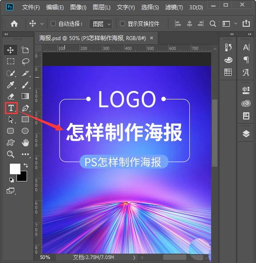
Task: Select the Rounded Rectangle tool
Action: pos(11,131)
